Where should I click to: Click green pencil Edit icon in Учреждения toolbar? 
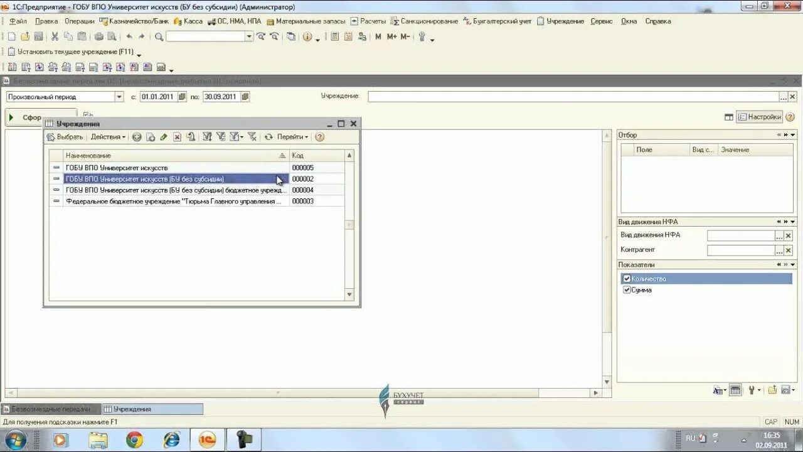(x=164, y=137)
